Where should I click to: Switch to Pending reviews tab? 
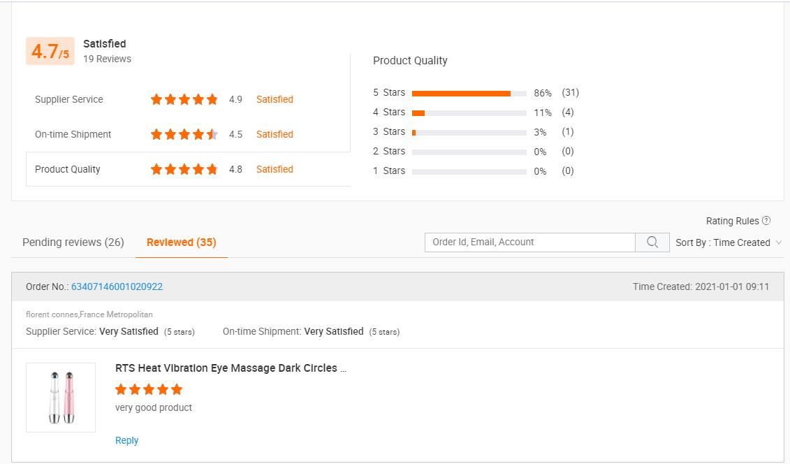coord(73,242)
